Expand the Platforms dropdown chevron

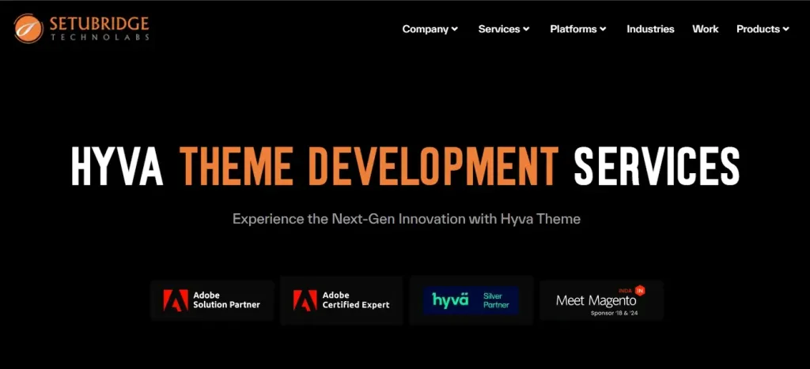pos(603,29)
